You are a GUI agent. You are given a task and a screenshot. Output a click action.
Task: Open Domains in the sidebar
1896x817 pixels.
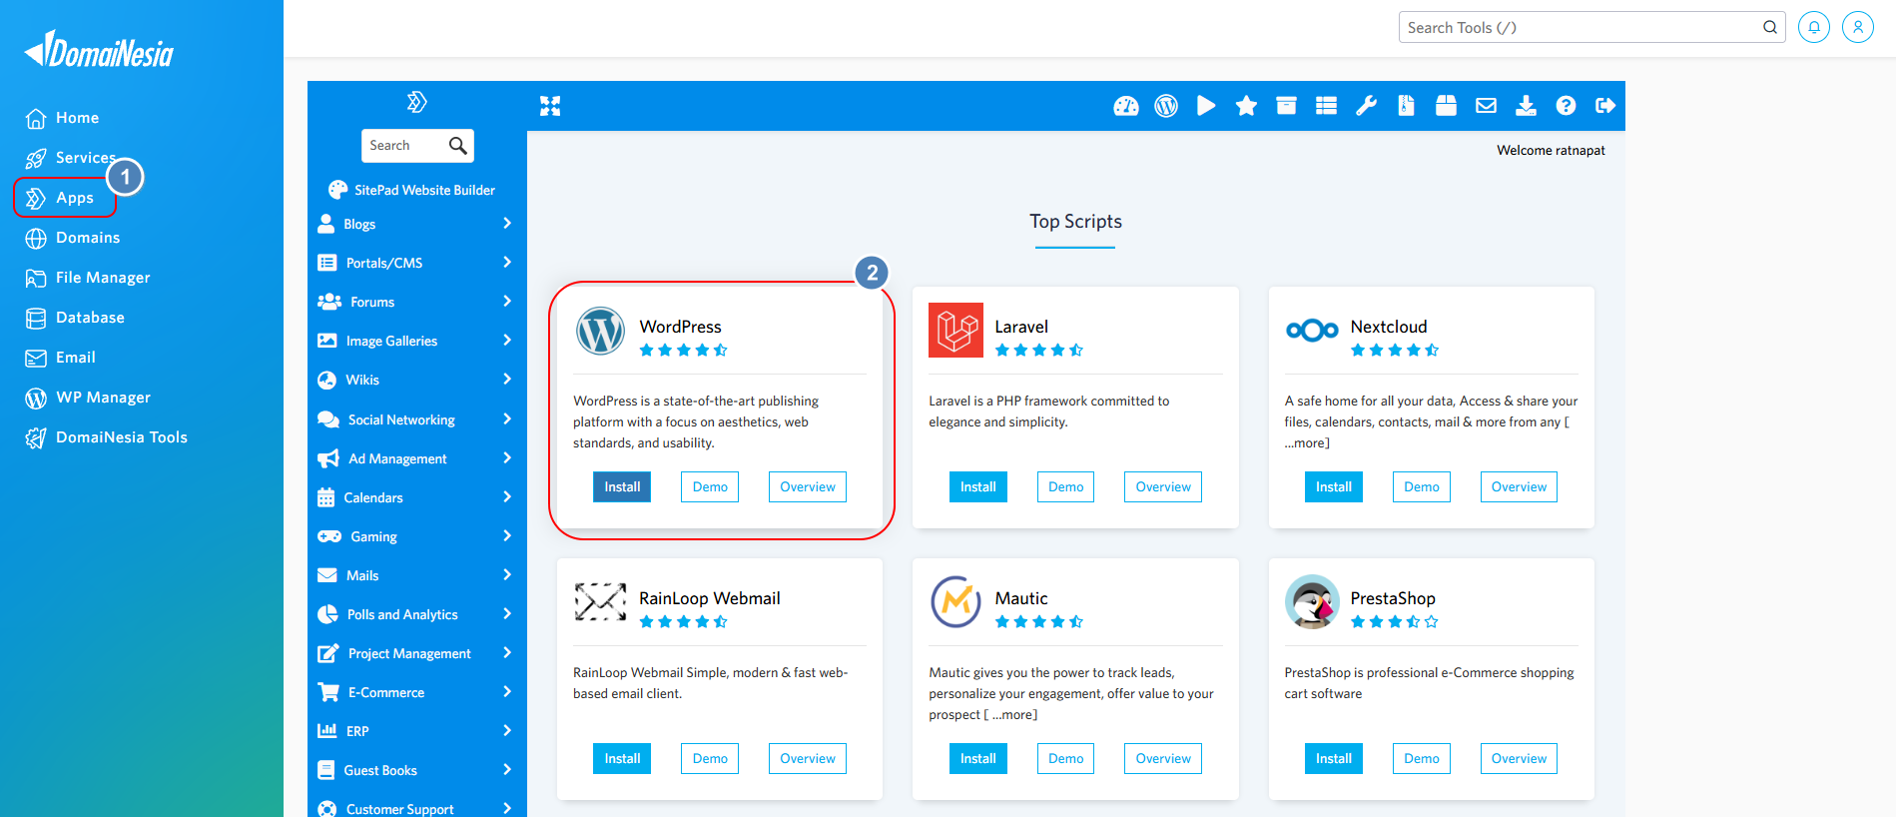(x=72, y=238)
